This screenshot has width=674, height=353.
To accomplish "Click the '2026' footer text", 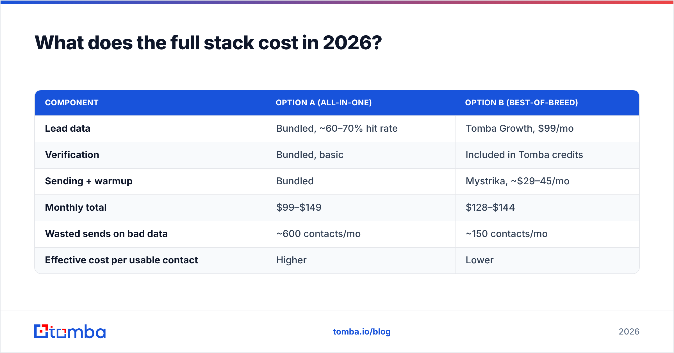I will coord(629,332).
